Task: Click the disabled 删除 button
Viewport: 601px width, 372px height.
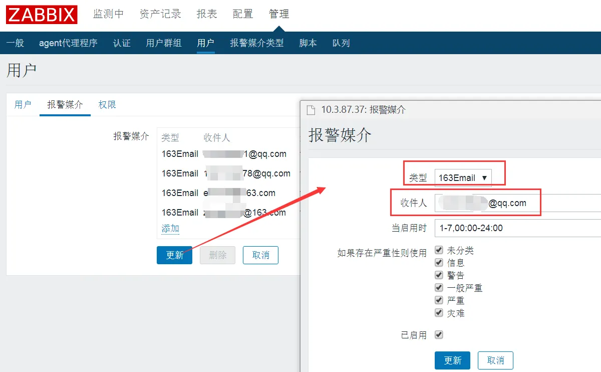Action: coord(217,255)
